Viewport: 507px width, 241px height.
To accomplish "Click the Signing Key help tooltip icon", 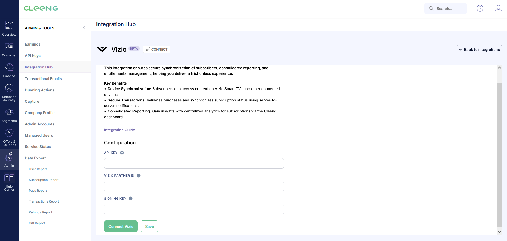I will (131, 199).
